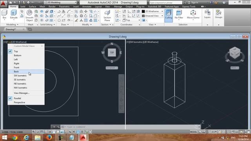Click the MODEL status bar button
This screenshot has height=141, width=251.
(x=193, y=132)
